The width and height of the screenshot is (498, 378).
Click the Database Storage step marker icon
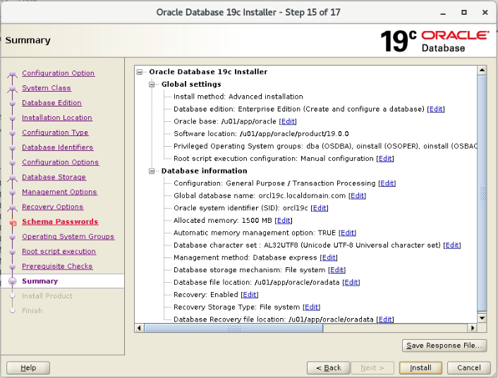13,178
